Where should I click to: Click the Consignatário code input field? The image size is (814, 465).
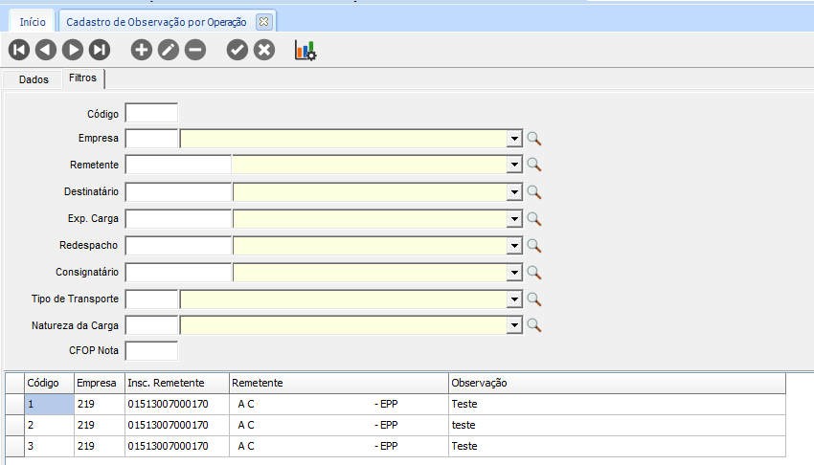pyautogui.click(x=178, y=273)
